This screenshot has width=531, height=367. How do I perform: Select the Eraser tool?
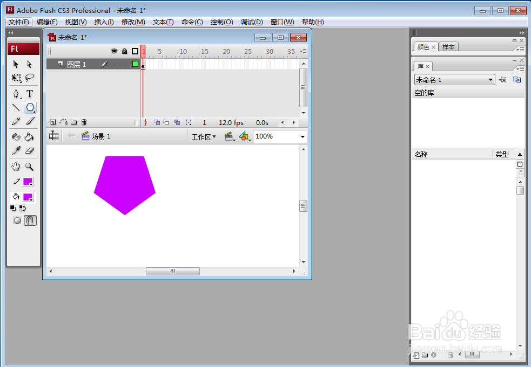click(x=30, y=150)
